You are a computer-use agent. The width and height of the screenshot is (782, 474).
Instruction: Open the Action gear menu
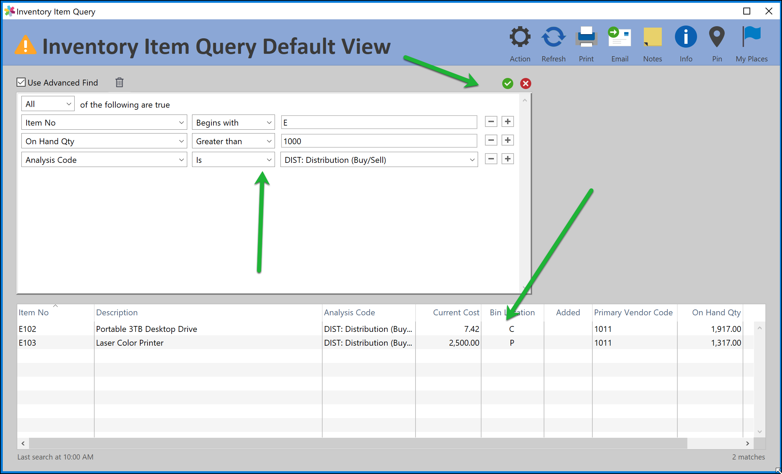(520, 37)
